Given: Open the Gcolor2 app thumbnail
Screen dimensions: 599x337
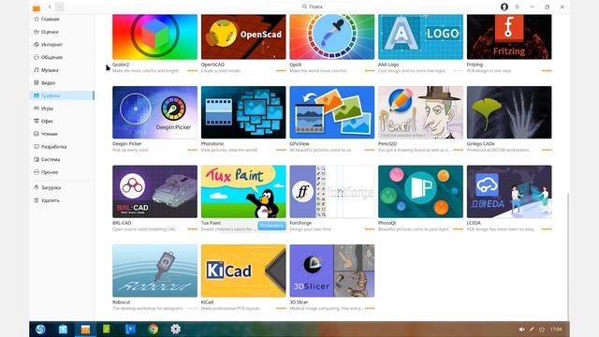Looking at the screenshot, I should 154,37.
